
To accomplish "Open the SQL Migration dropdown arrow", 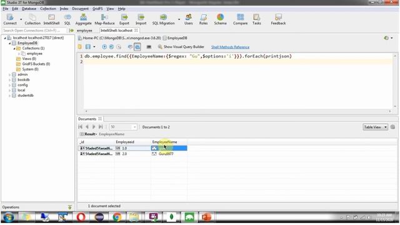I will point(179,19).
